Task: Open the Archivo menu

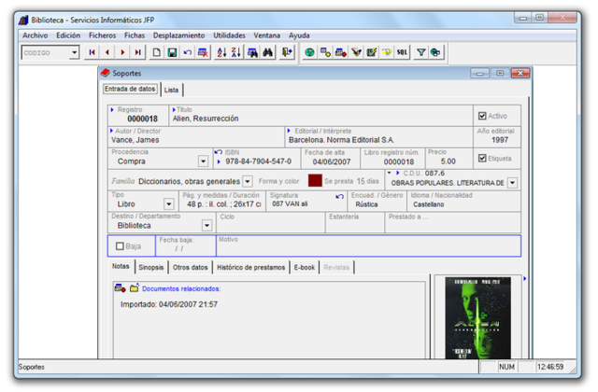Action: [36, 35]
